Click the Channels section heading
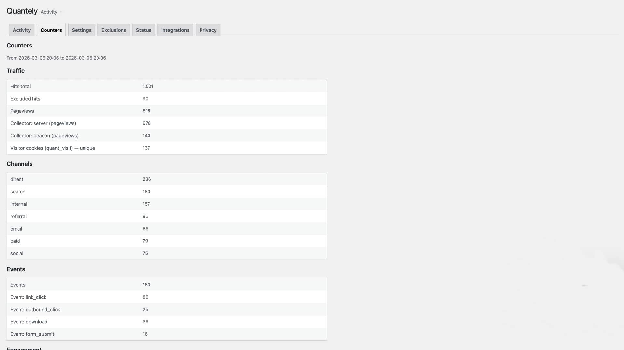Screen dimensions: 624x350 (x=19, y=164)
